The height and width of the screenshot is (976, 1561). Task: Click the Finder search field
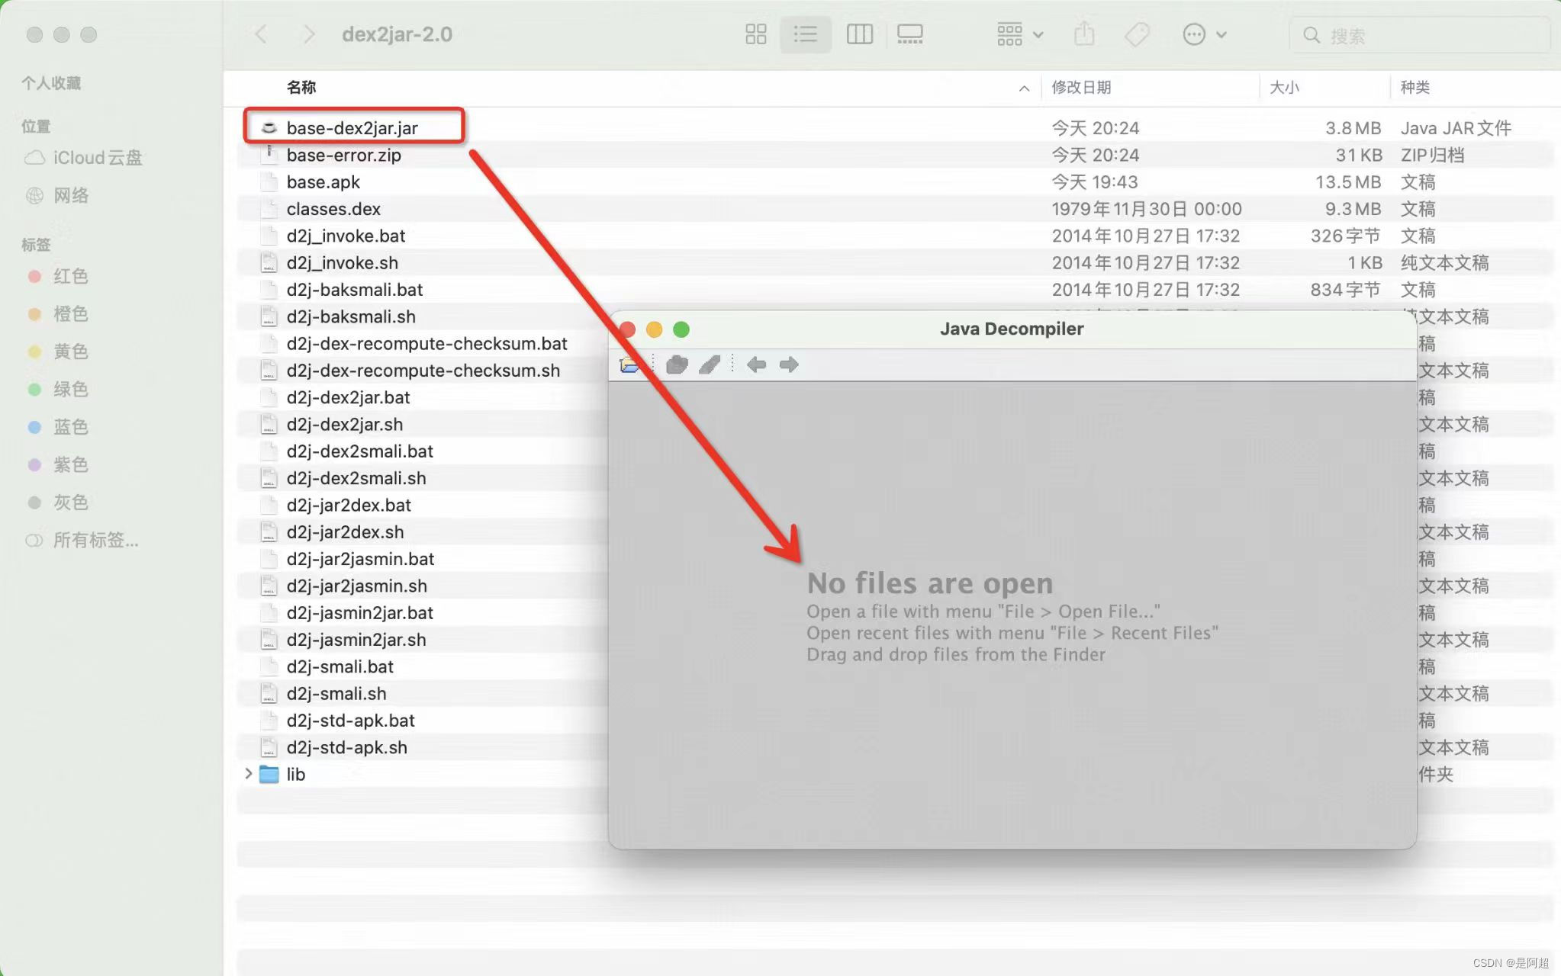(x=1419, y=35)
